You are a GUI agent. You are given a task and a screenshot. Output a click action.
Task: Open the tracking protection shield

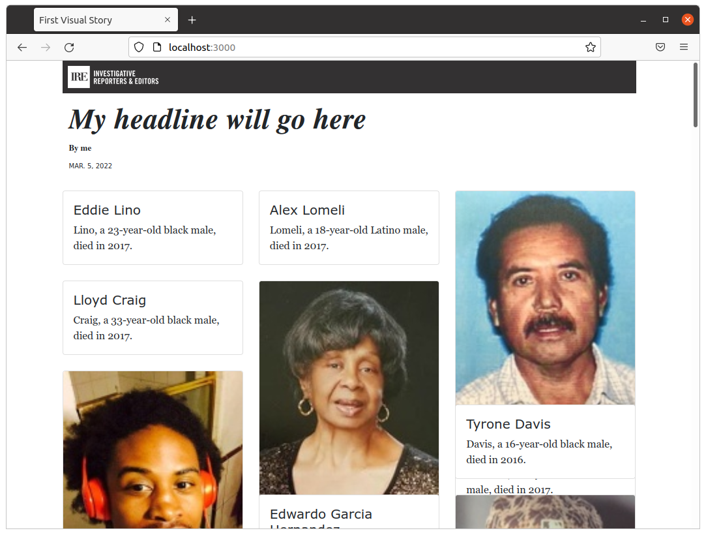tap(139, 48)
